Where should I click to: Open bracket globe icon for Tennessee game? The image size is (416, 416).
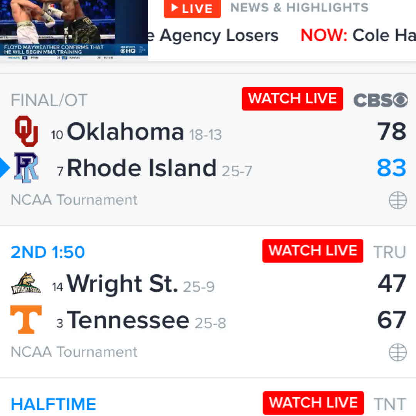point(398,352)
